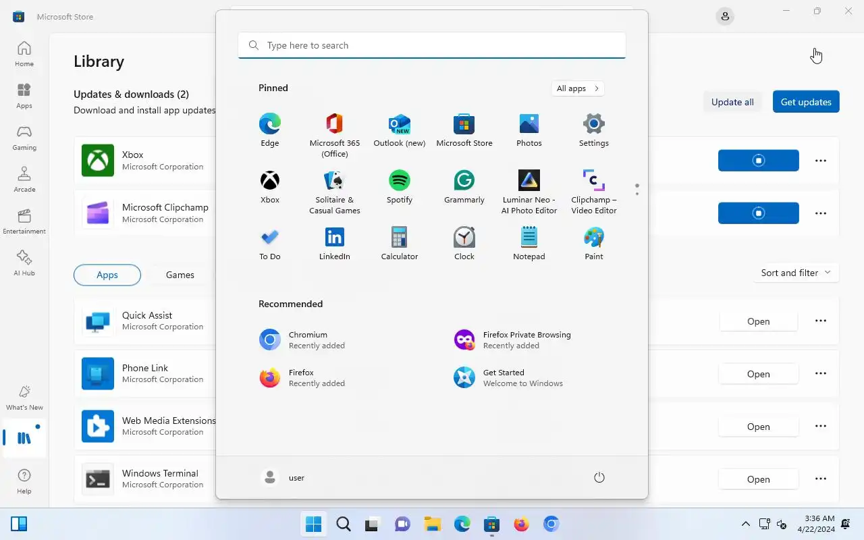Stop the Xbox update download
864x540 pixels.
[x=759, y=161]
